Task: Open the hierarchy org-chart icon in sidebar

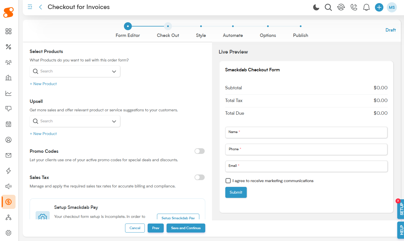Action: 8,217
